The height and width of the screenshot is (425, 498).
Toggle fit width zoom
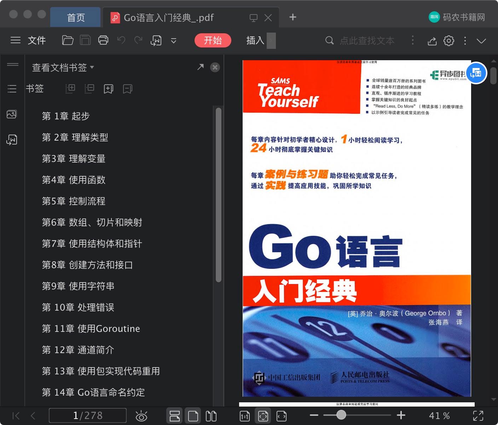click(x=282, y=416)
